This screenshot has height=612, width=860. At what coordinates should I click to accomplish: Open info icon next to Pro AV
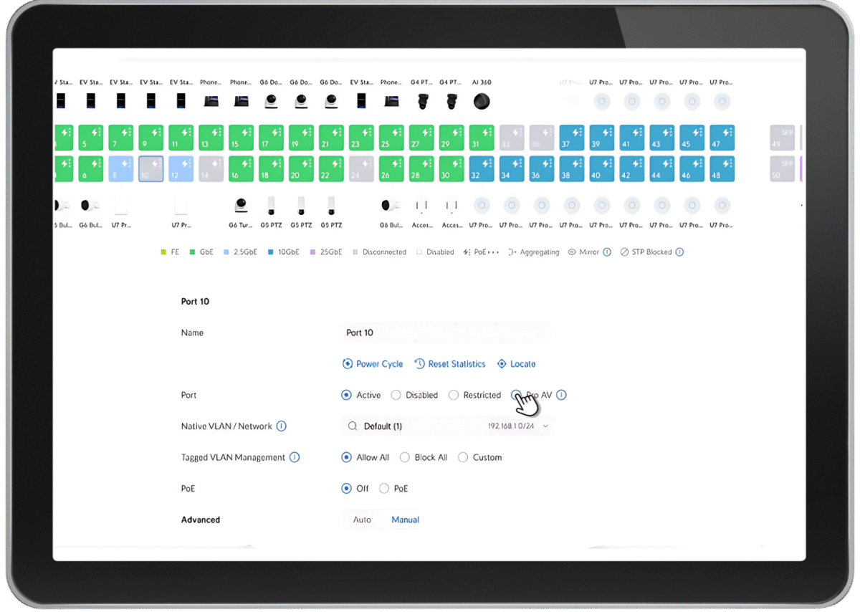pos(562,395)
